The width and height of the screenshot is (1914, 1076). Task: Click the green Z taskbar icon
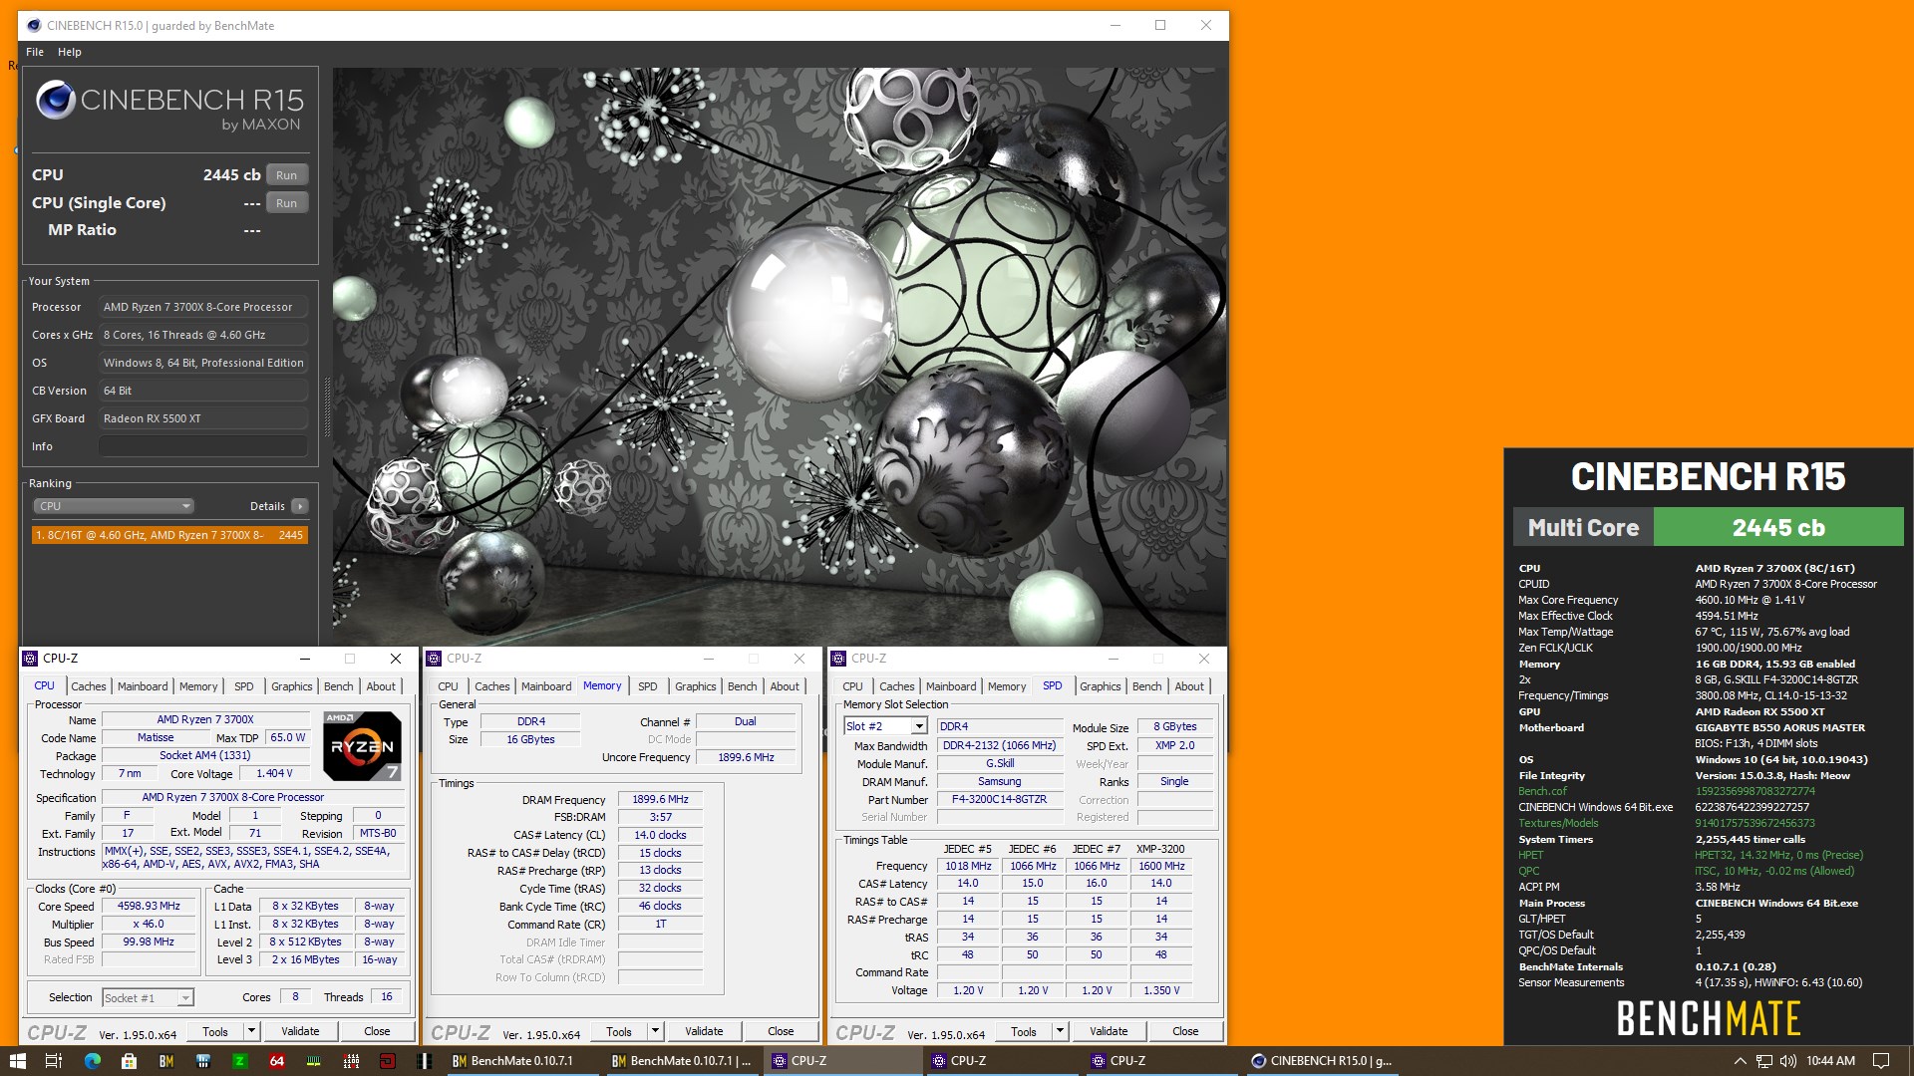[239, 1061]
